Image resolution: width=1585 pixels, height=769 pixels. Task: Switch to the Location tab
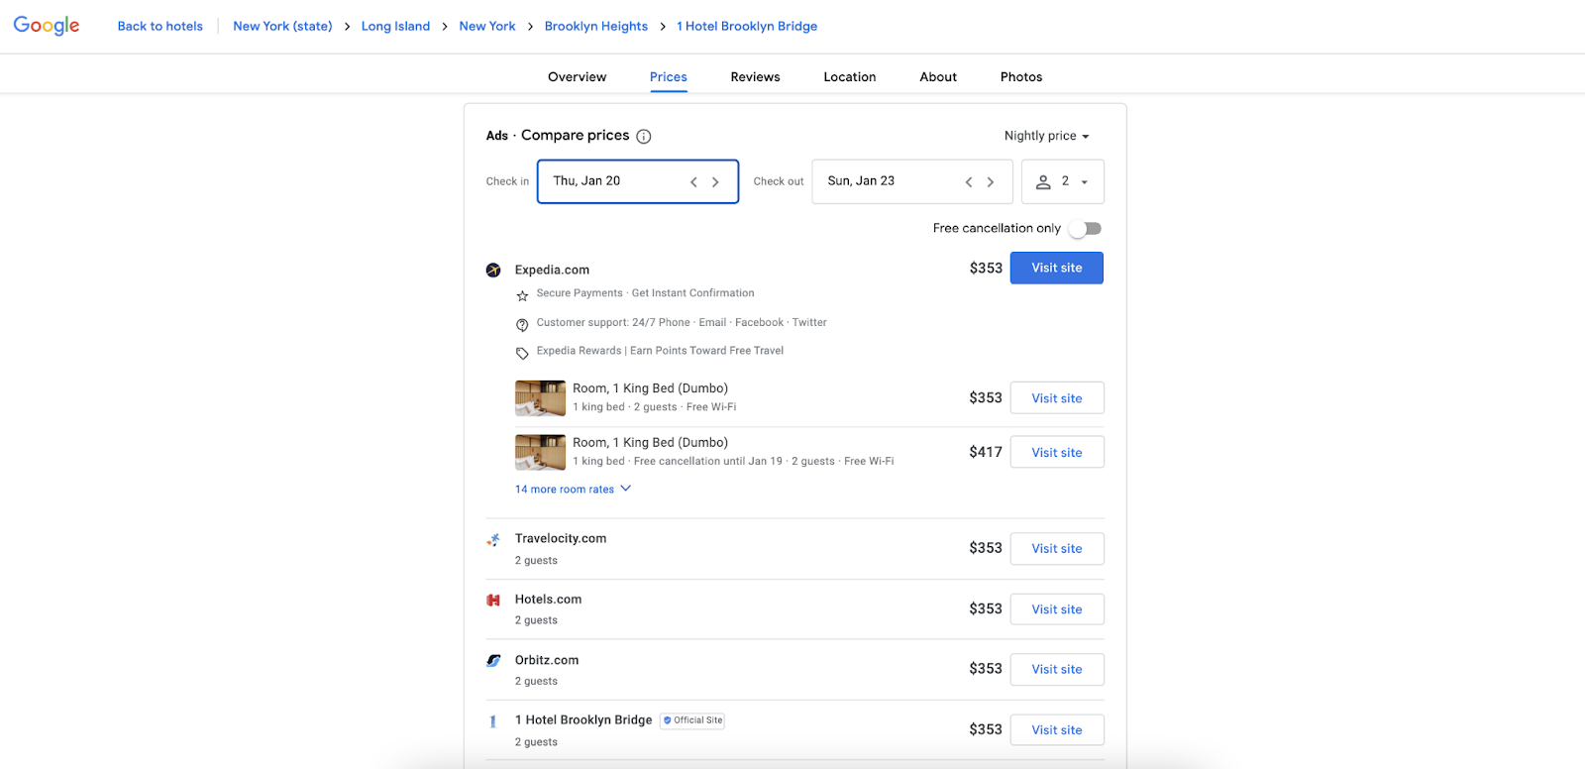[x=850, y=77]
